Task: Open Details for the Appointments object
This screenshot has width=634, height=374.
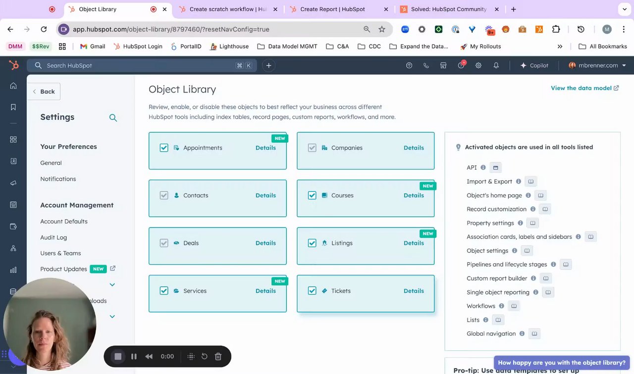Action: 265,148
